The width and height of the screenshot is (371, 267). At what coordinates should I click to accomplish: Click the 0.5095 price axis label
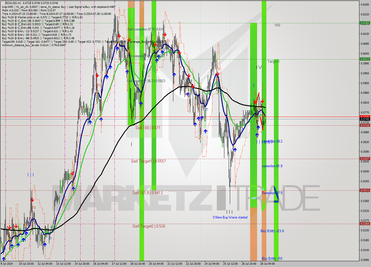[365, 260]
